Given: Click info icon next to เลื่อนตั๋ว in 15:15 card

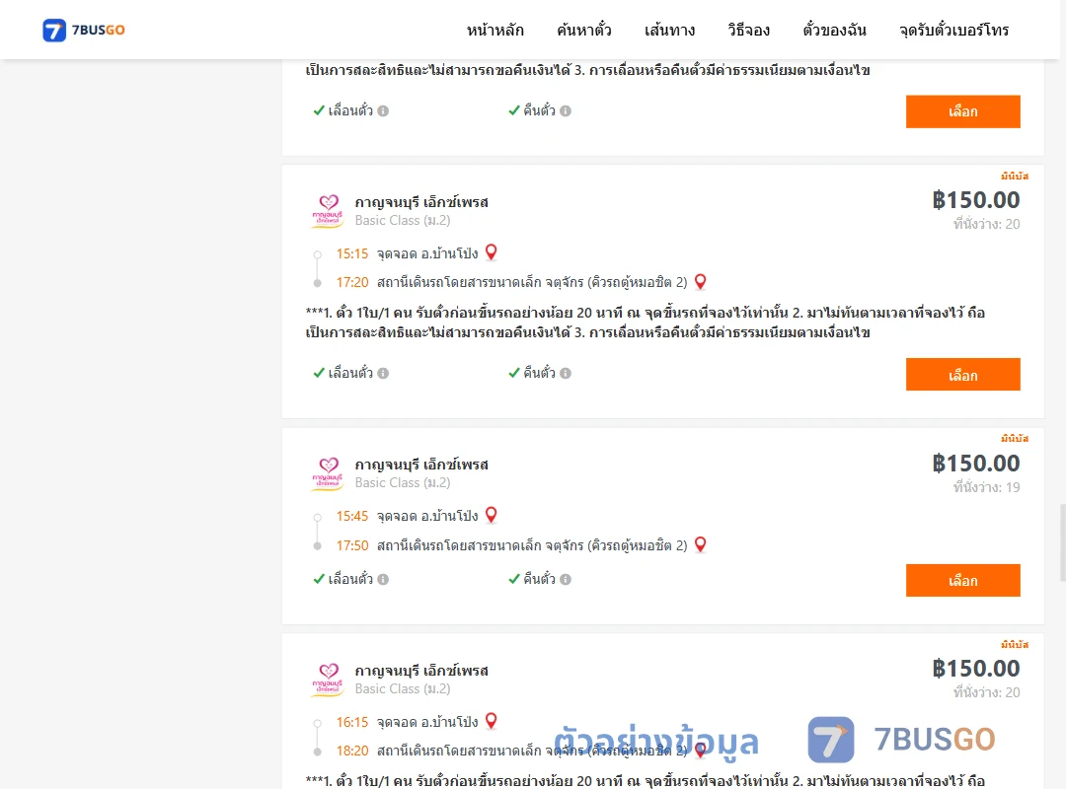Looking at the screenshot, I should (383, 373).
